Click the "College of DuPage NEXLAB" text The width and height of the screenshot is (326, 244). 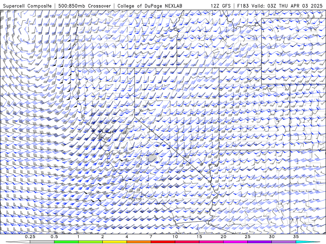(150, 6)
